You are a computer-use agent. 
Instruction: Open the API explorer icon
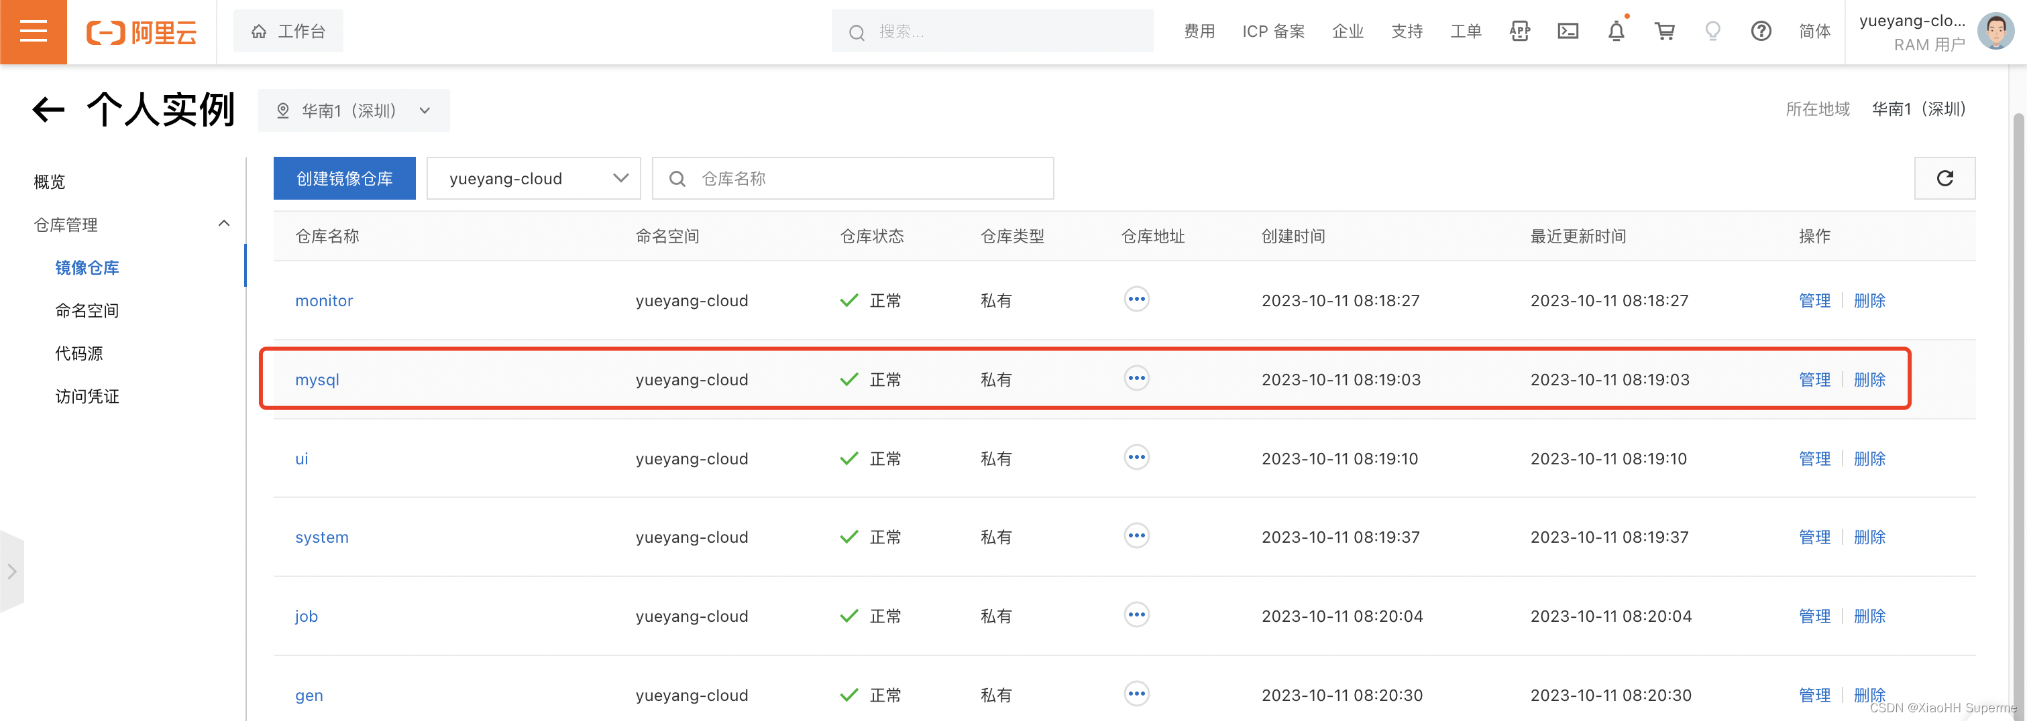click(x=1519, y=31)
